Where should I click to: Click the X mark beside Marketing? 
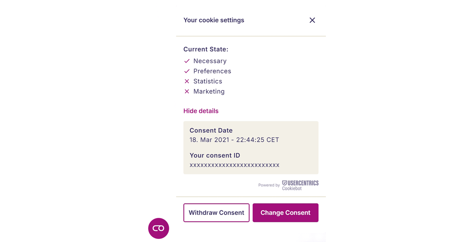(186, 91)
